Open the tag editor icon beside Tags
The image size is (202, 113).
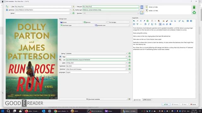[x=60, y=56]
